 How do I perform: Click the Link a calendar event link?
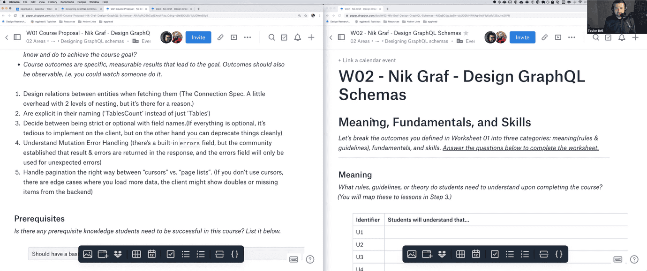tap(367, 60)
